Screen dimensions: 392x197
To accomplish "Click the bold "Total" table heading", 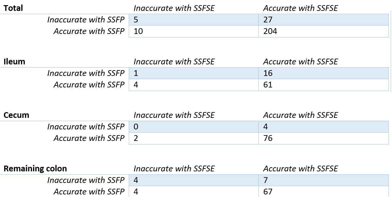I will tap(13, 8).
